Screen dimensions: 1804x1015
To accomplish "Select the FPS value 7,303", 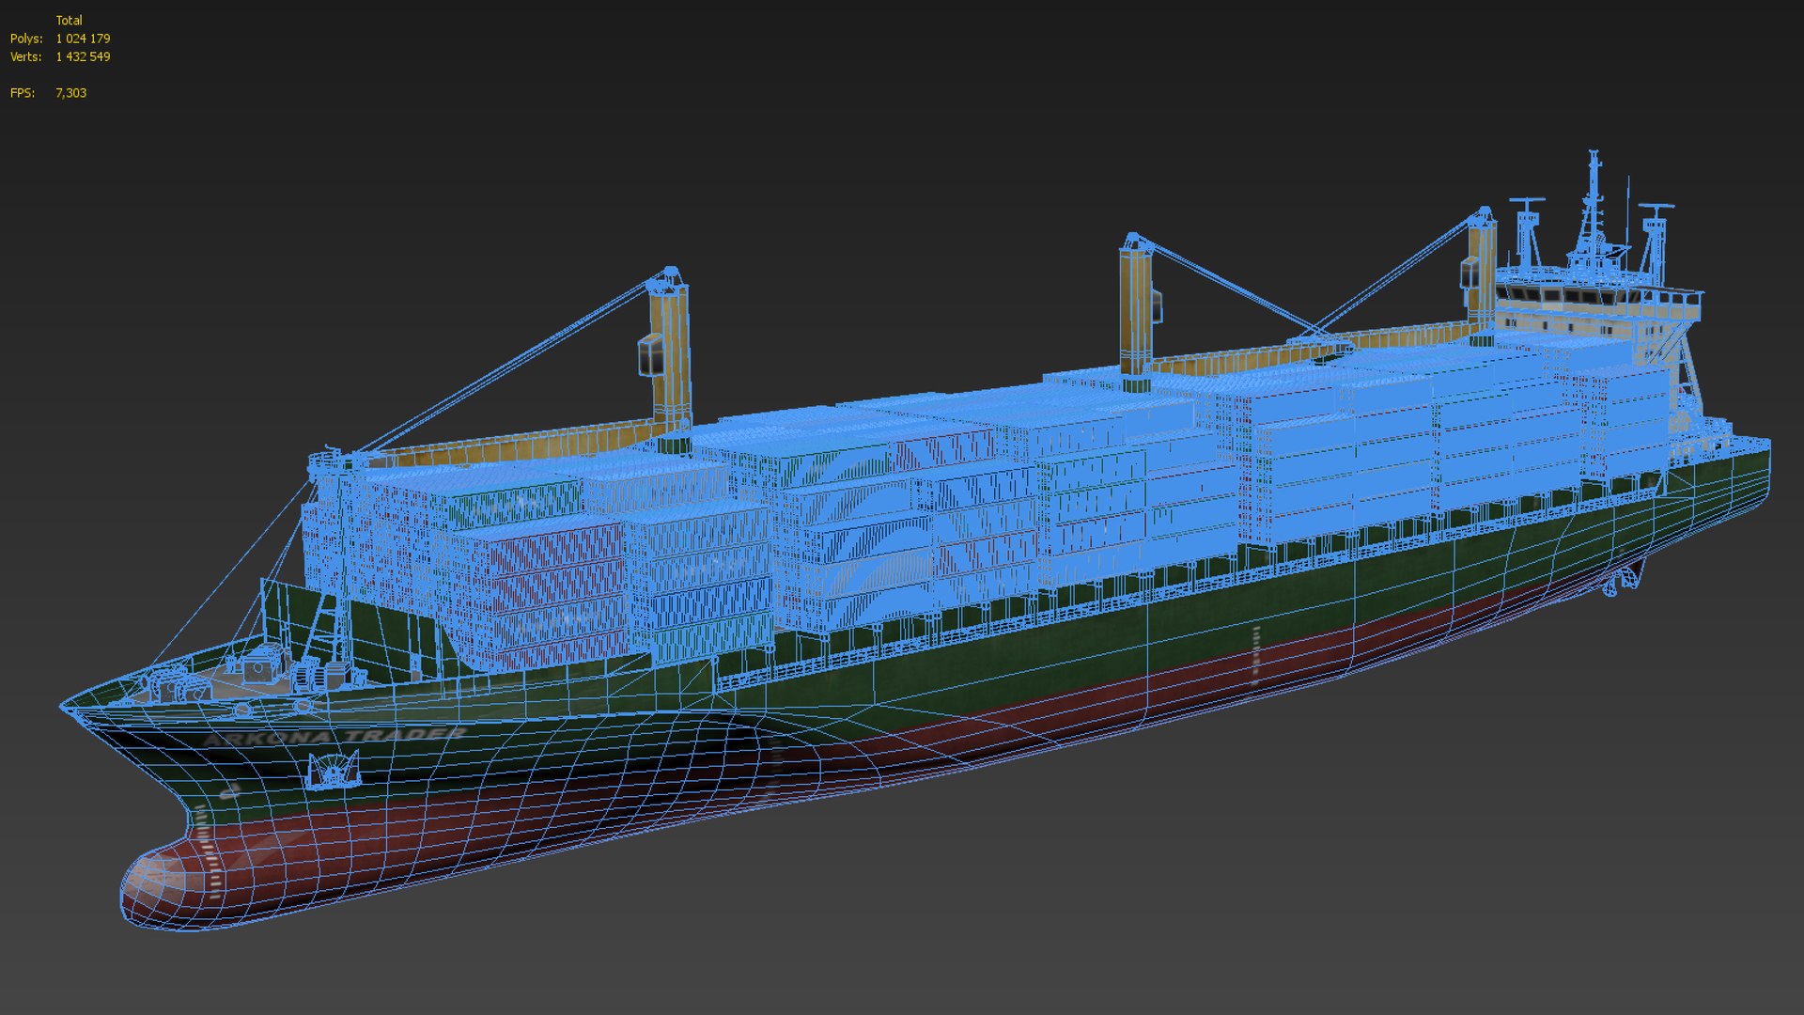I will click(70, 93).
